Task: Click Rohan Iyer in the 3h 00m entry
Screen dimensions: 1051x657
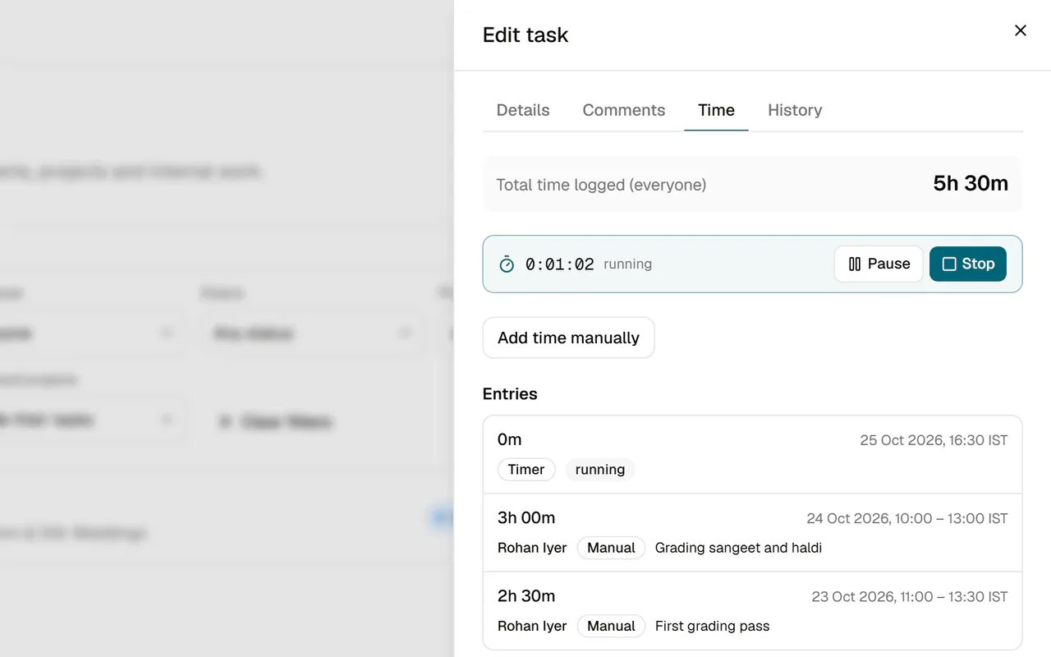Action: 532,548
